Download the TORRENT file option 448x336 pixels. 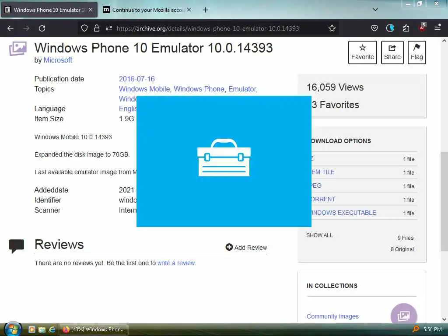coord(323,199)
